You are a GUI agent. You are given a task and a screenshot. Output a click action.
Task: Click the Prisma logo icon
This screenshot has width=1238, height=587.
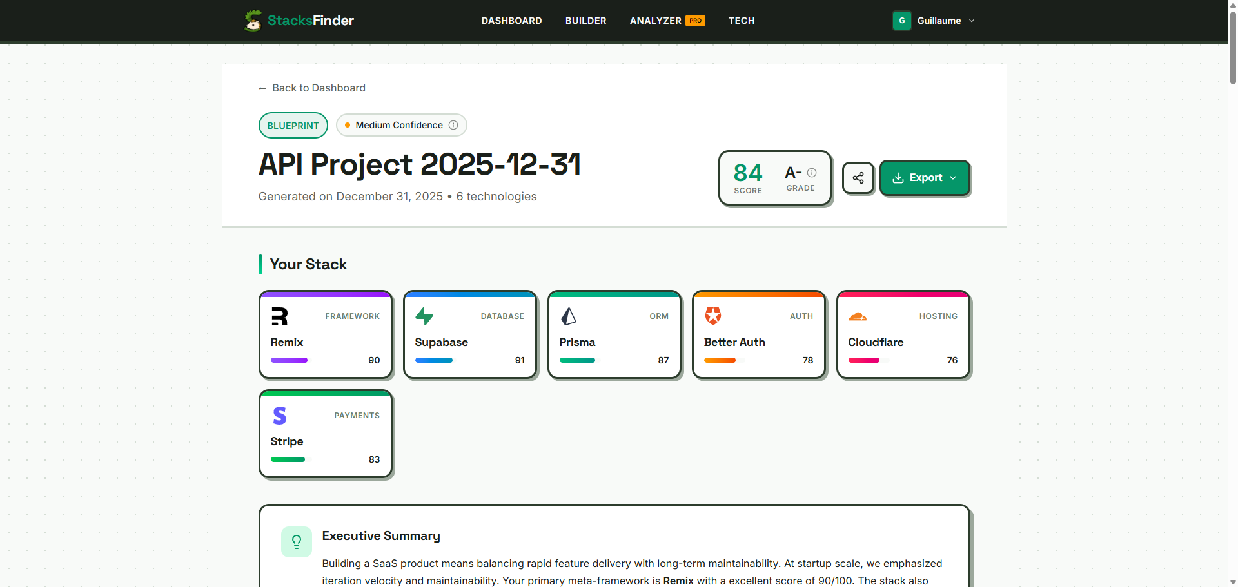pos(568,316)
